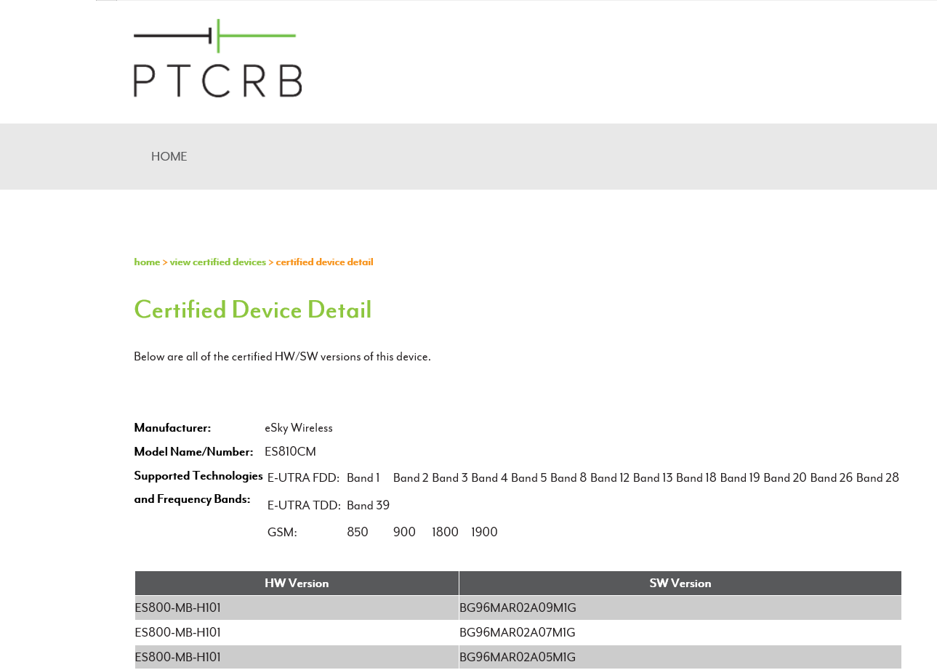Select HW cell beside BG96MAR02A05M1G
937x670 pixels.
[x=297, y=658]
